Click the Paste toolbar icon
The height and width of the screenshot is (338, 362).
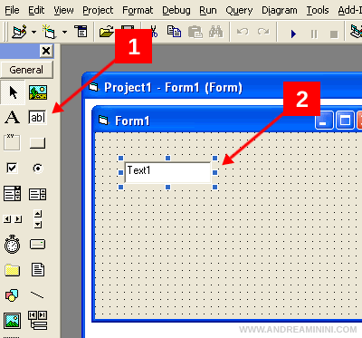(195, 32)
